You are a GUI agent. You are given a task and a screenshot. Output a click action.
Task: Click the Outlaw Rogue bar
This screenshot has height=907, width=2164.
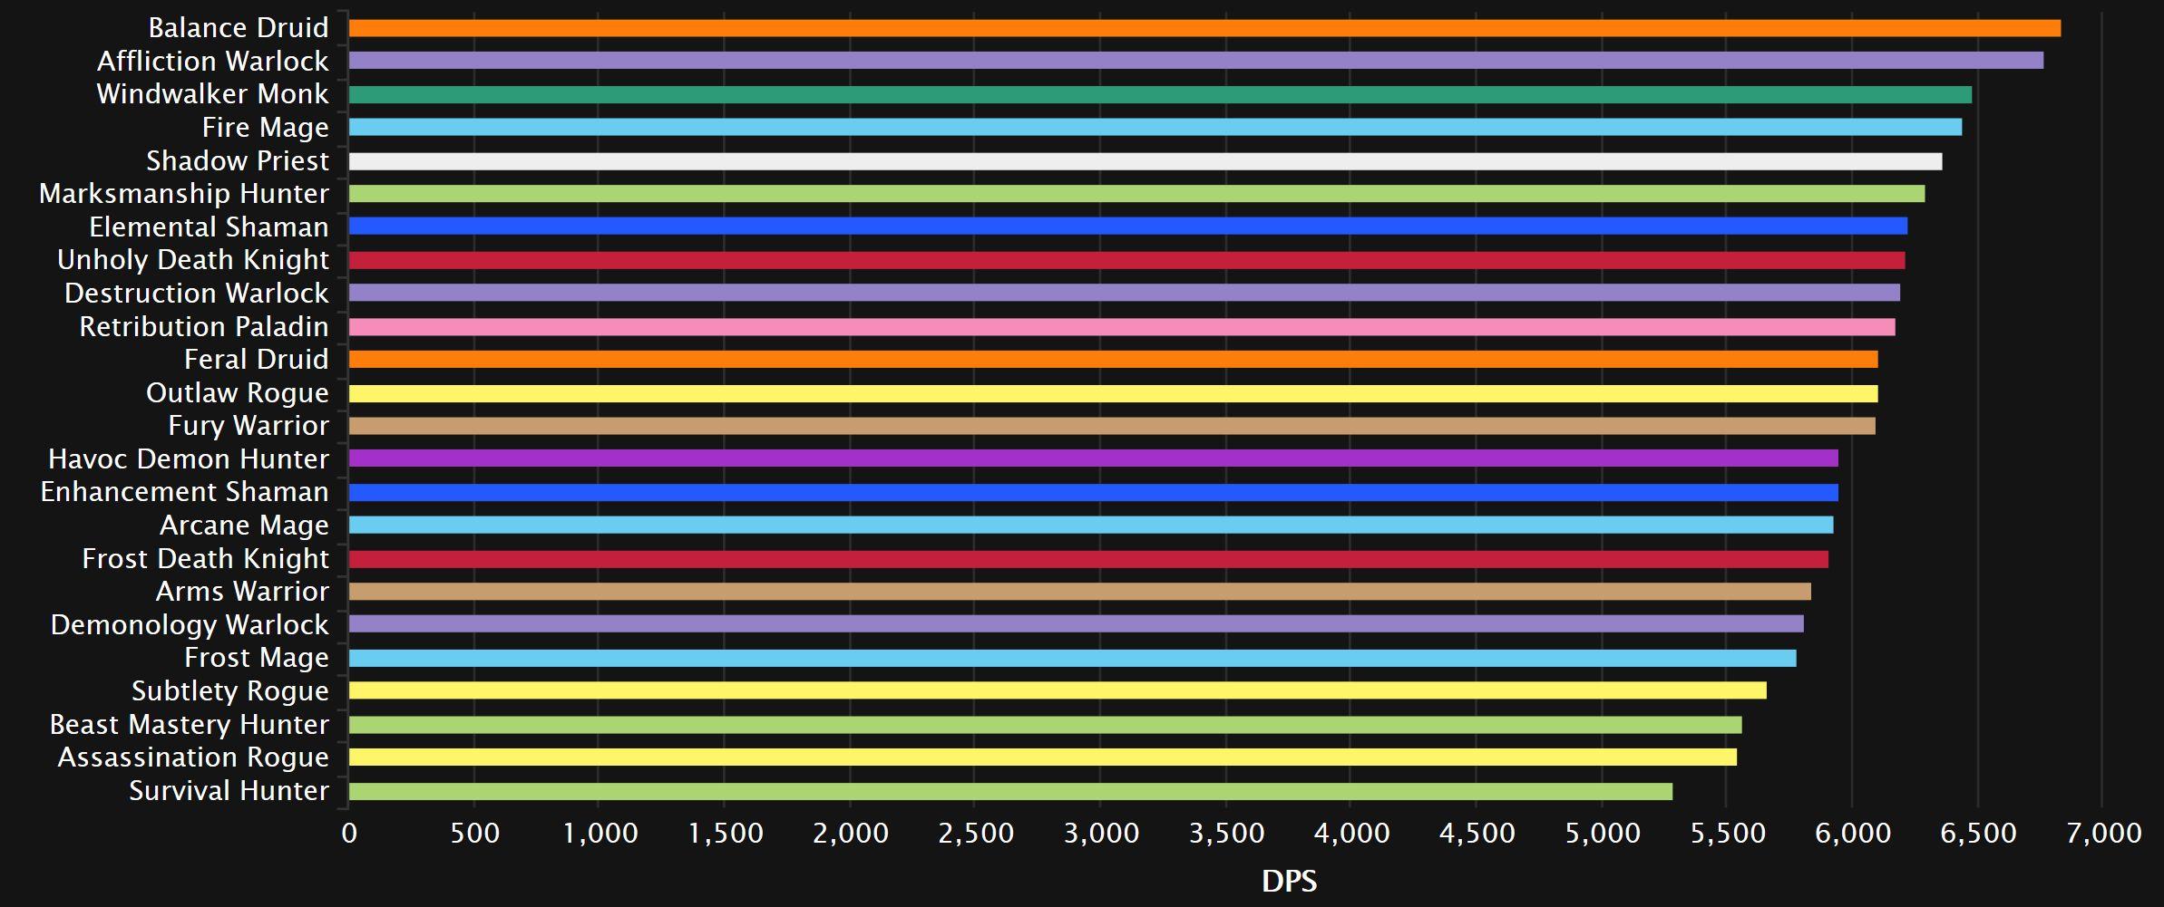(x=1113, y=392)
